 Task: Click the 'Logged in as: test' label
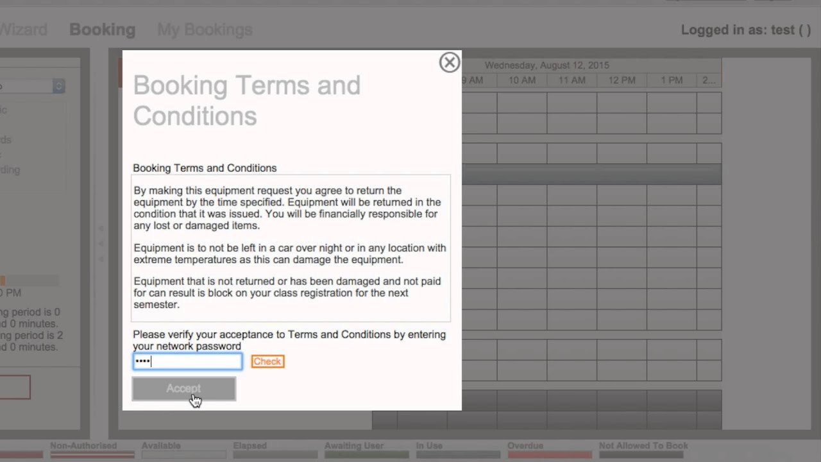(x=746, y=30)
